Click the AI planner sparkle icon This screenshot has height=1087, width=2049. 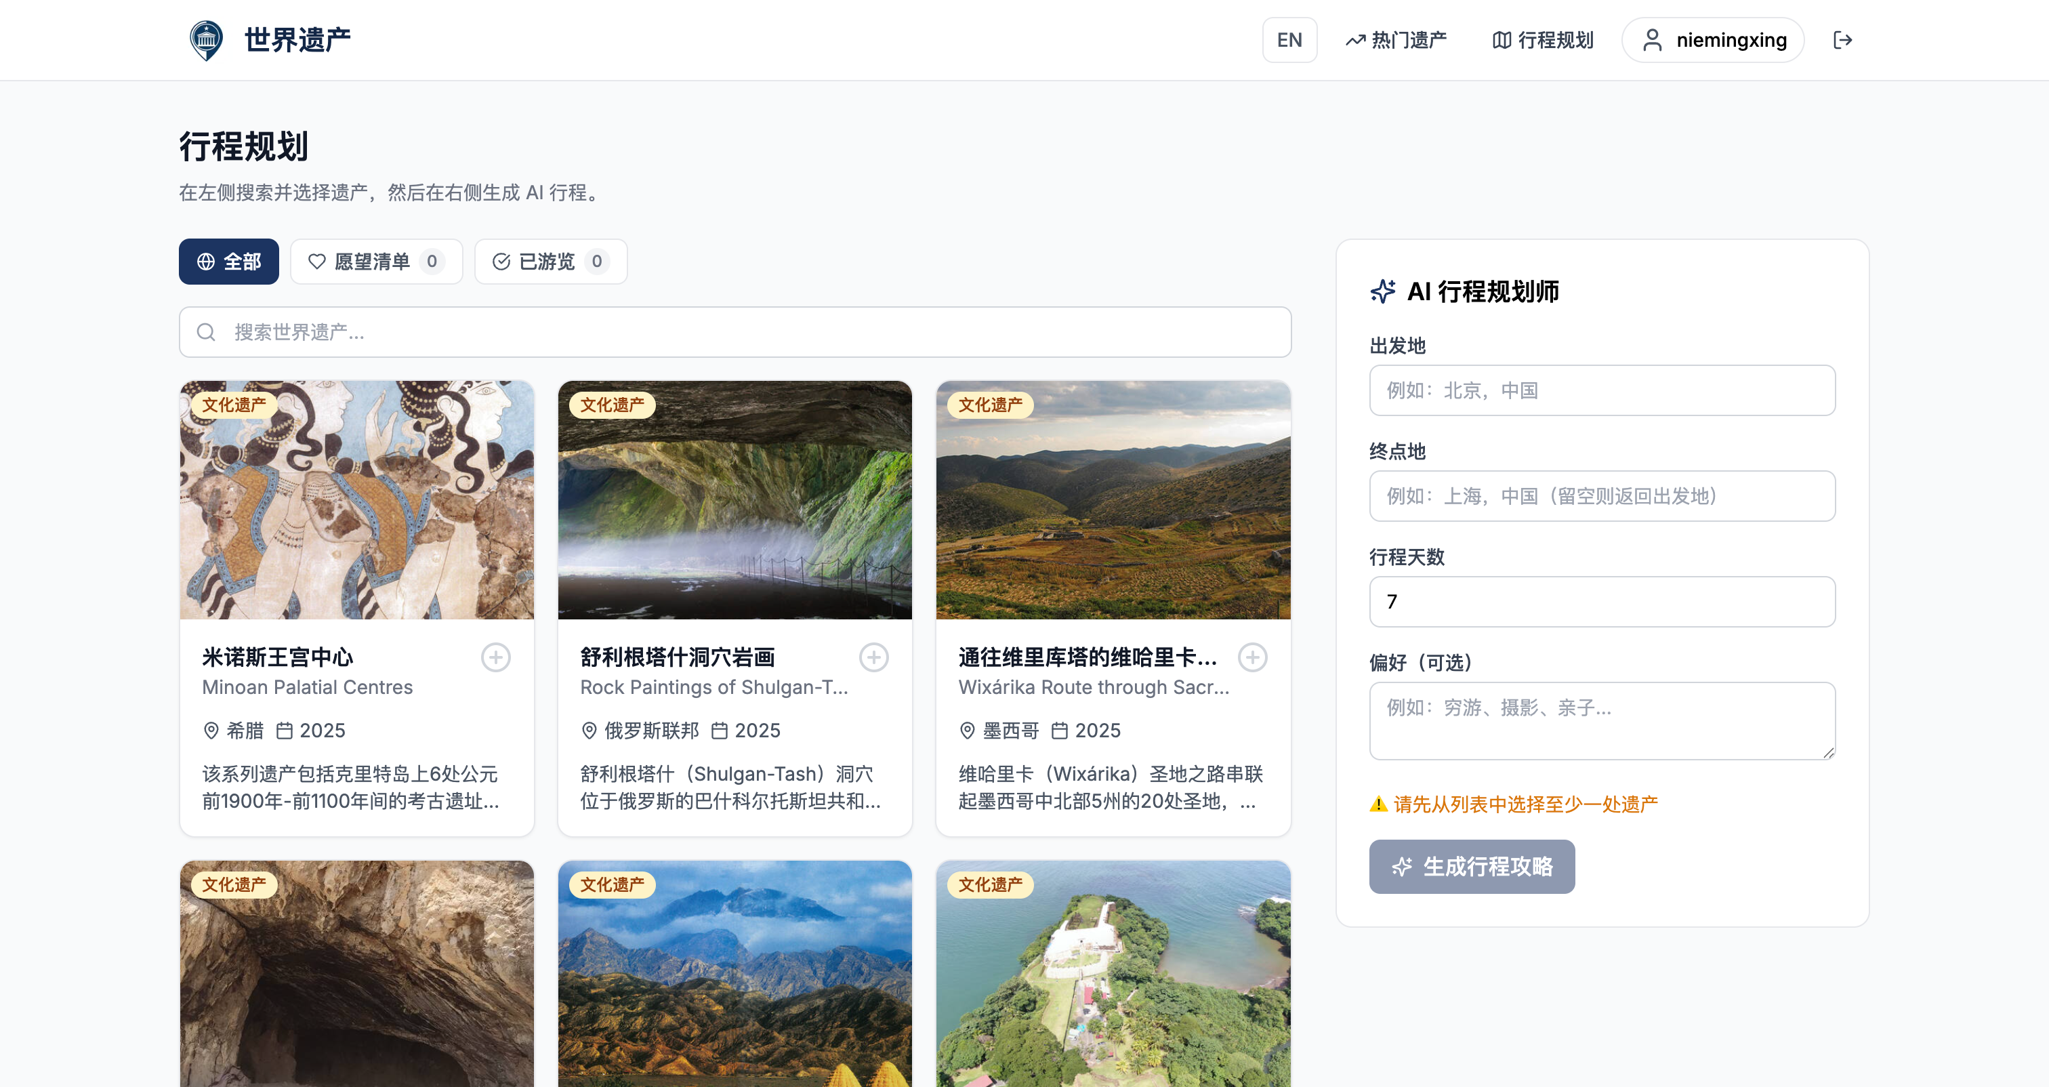point(1382,291)
